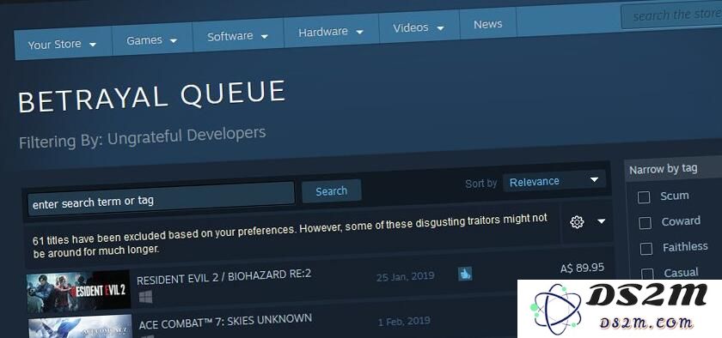Click the BETRAYAL QUEUE heading

(152, 97)
